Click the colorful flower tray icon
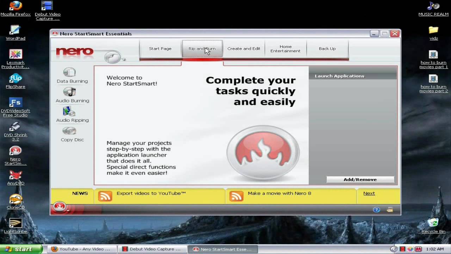 (410, 249)
